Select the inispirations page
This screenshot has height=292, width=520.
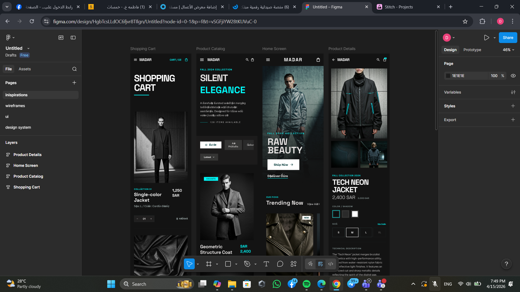point(41,95)
